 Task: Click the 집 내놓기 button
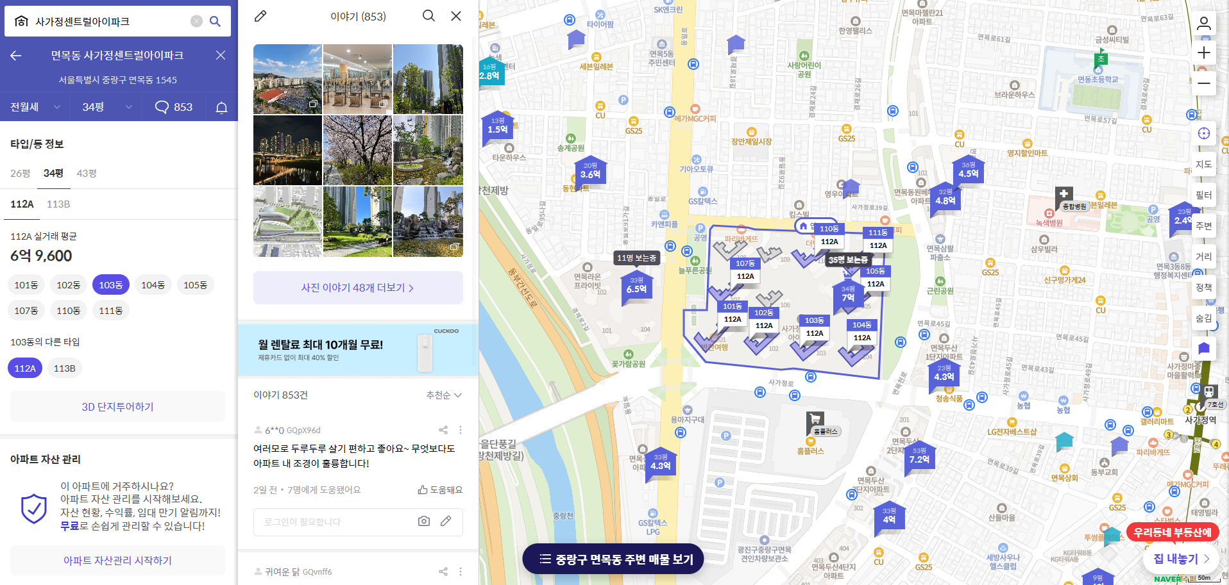tap(1181, 559)
